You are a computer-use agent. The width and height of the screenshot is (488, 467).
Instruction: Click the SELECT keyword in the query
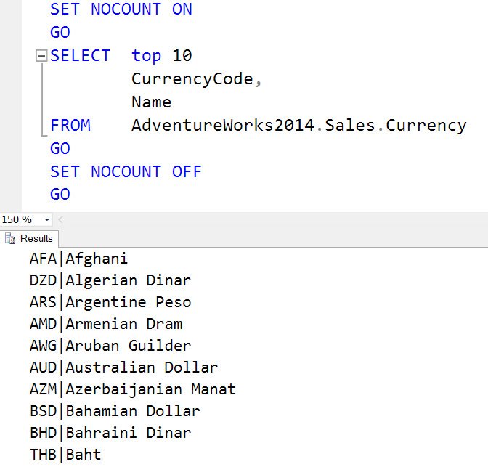[81, 56]
